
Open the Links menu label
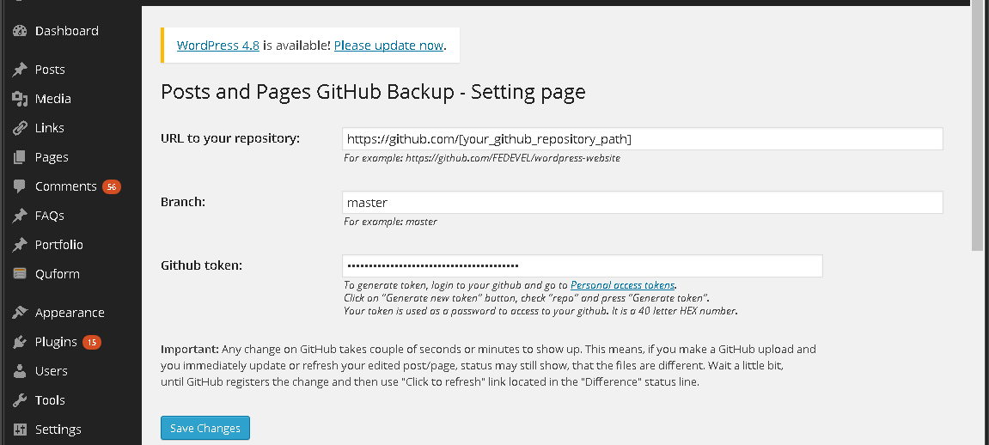(50, 128)
